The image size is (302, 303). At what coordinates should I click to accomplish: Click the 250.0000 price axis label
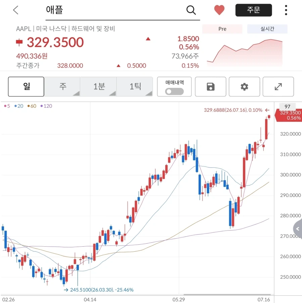pos(290,277)
